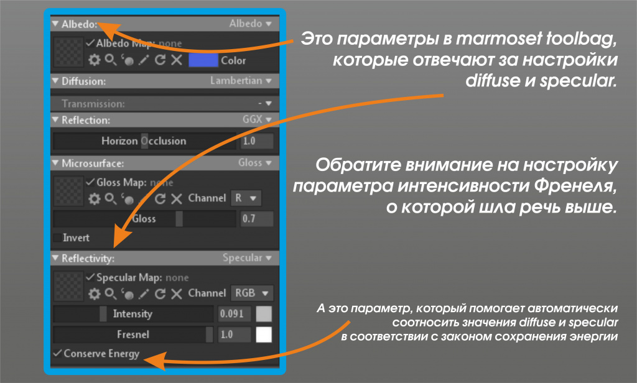Open the Lambertian diffusion dropdown
Image resolution: width=637 pixels, height=383 pixels.
pos(241,81)
